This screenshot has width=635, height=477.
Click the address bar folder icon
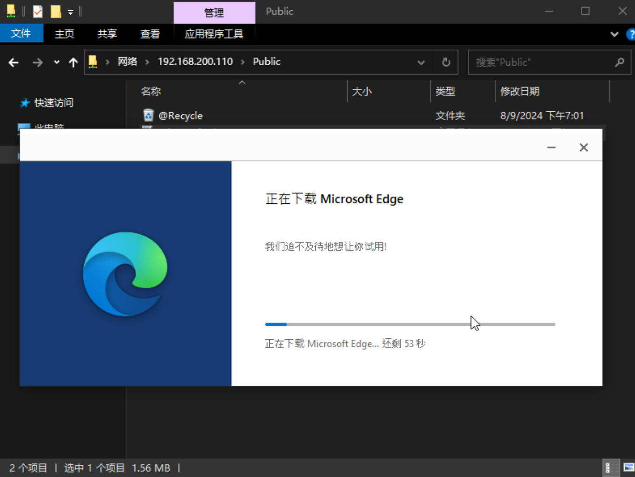[x=93, y=62]
